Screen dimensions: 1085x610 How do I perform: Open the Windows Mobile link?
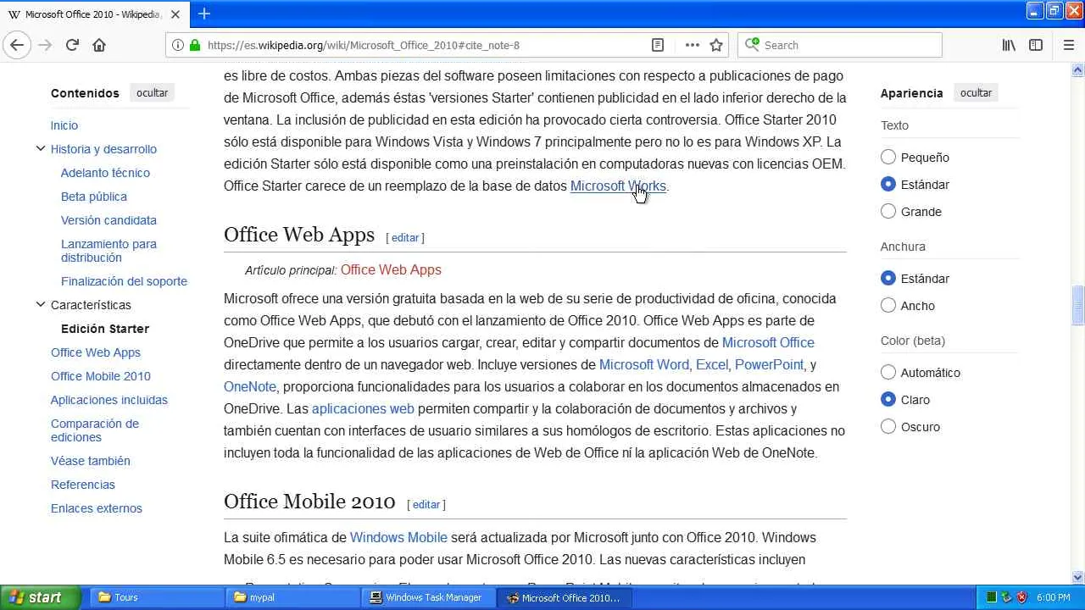click(398, 538)
